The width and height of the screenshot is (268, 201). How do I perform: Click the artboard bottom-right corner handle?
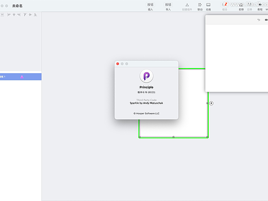click(x=207, y=137)
